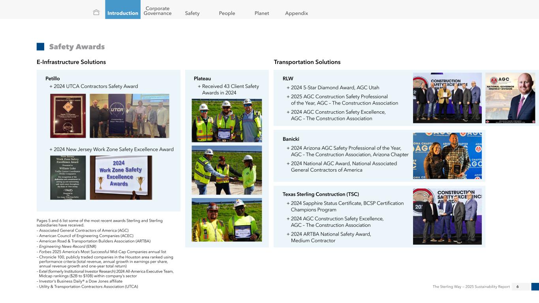539x303 pixels.
Task: Open the RLW Construction Safety Excellence photo
Action: 447,98
